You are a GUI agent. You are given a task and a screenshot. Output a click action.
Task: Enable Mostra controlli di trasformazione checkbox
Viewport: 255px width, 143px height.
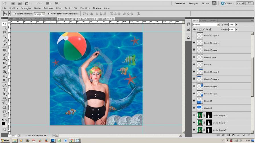pos(49,14)
